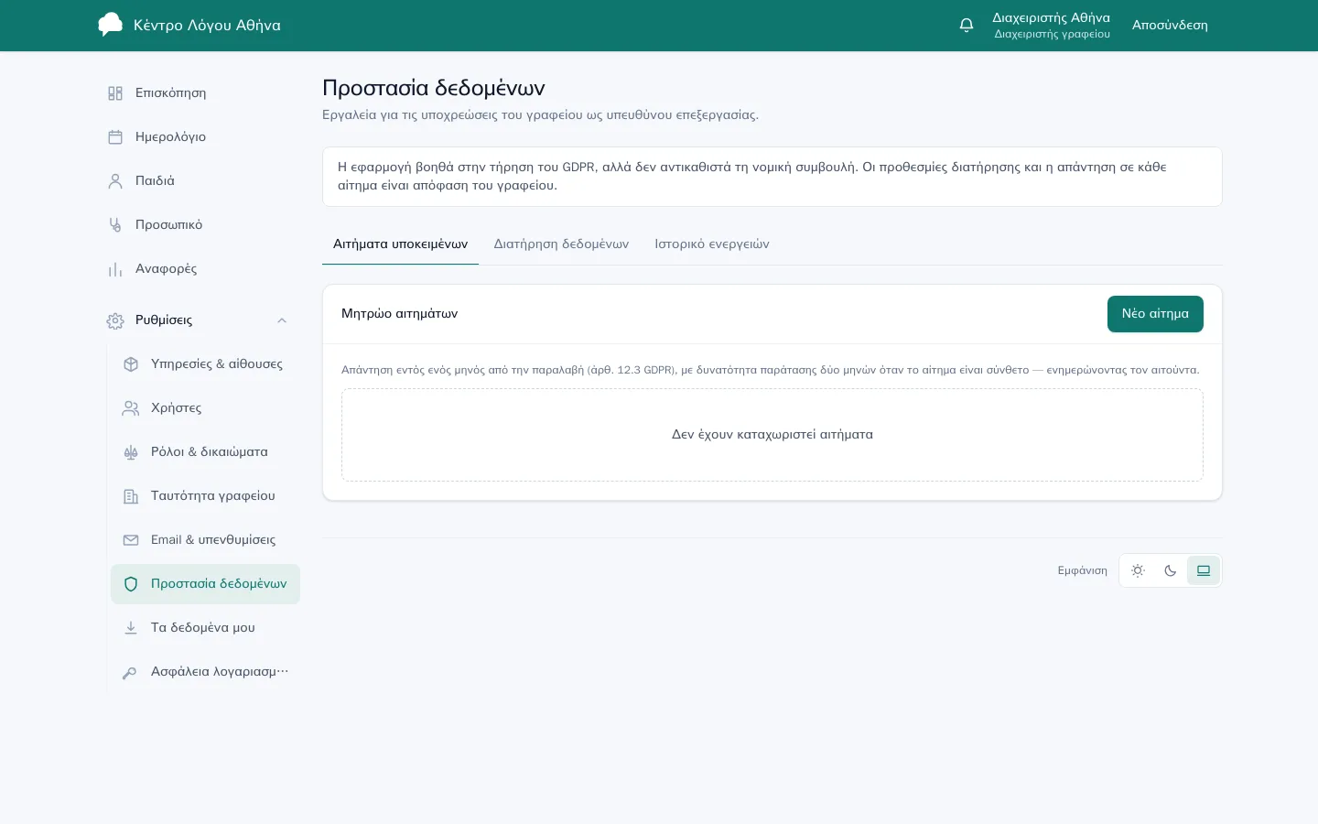The image size is (1318, 824).
Task: Go to Τα δεδομένα μου page
Action: click(x=205, y=628)
